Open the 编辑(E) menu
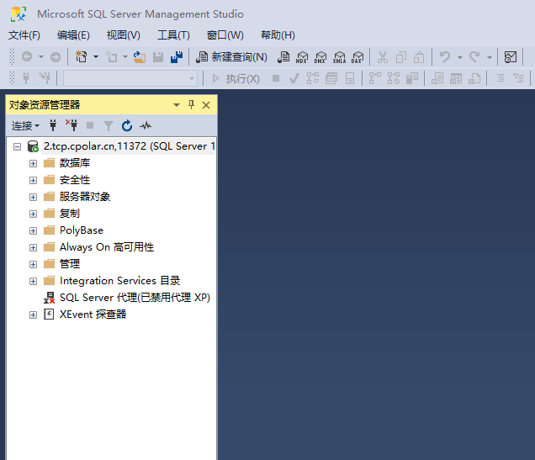Screen dimensions: 535x460 (x=73, y=35)
